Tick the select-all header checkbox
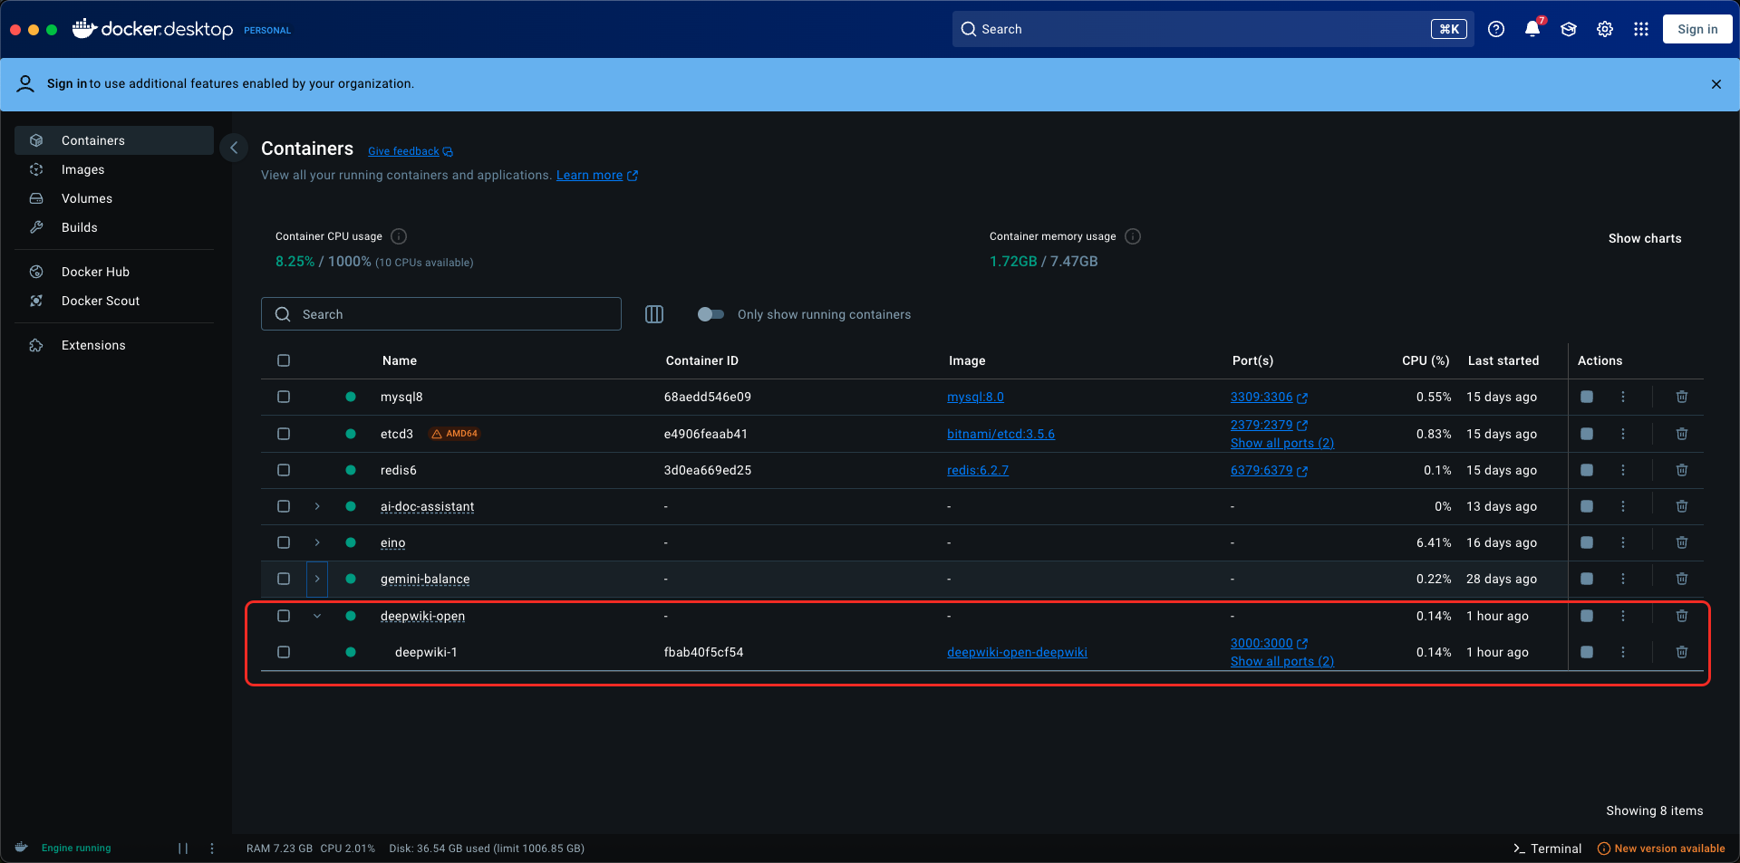Image resolution: width=1740 pixels, height=863 pixels. click(284, 360)
